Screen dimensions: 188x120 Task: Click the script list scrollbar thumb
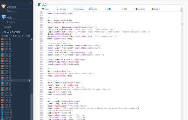point(32,107)
